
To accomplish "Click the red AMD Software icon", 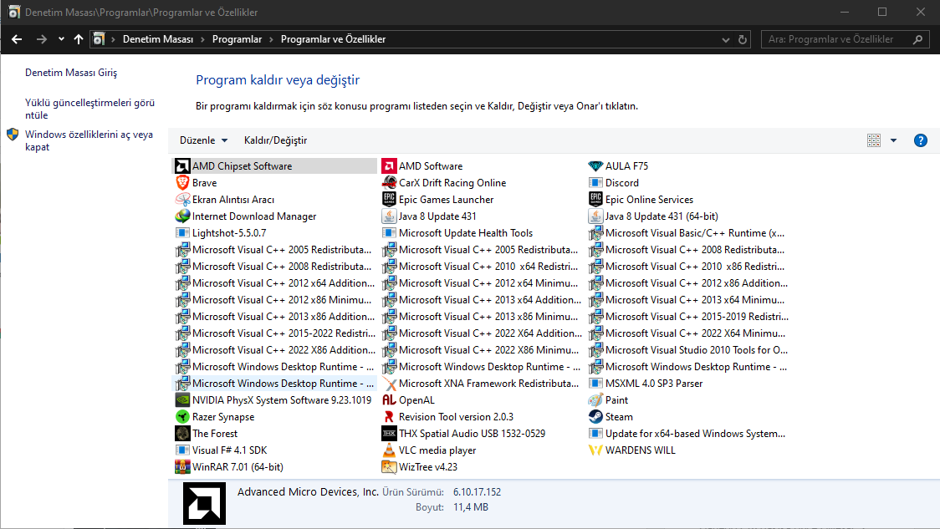I will click(x=389, y=166).
